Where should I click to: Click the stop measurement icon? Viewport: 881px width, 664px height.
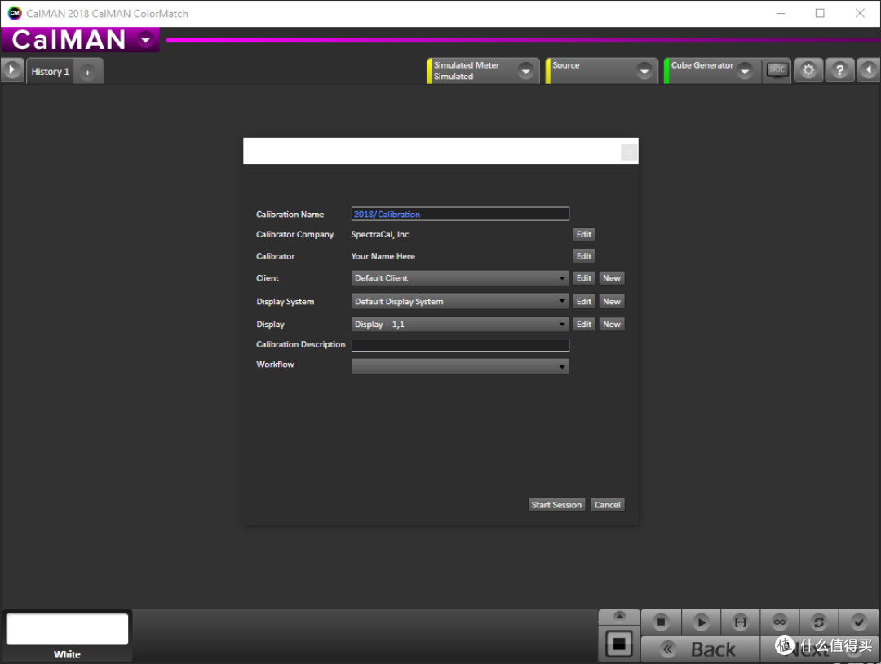[x=661, y=622]
